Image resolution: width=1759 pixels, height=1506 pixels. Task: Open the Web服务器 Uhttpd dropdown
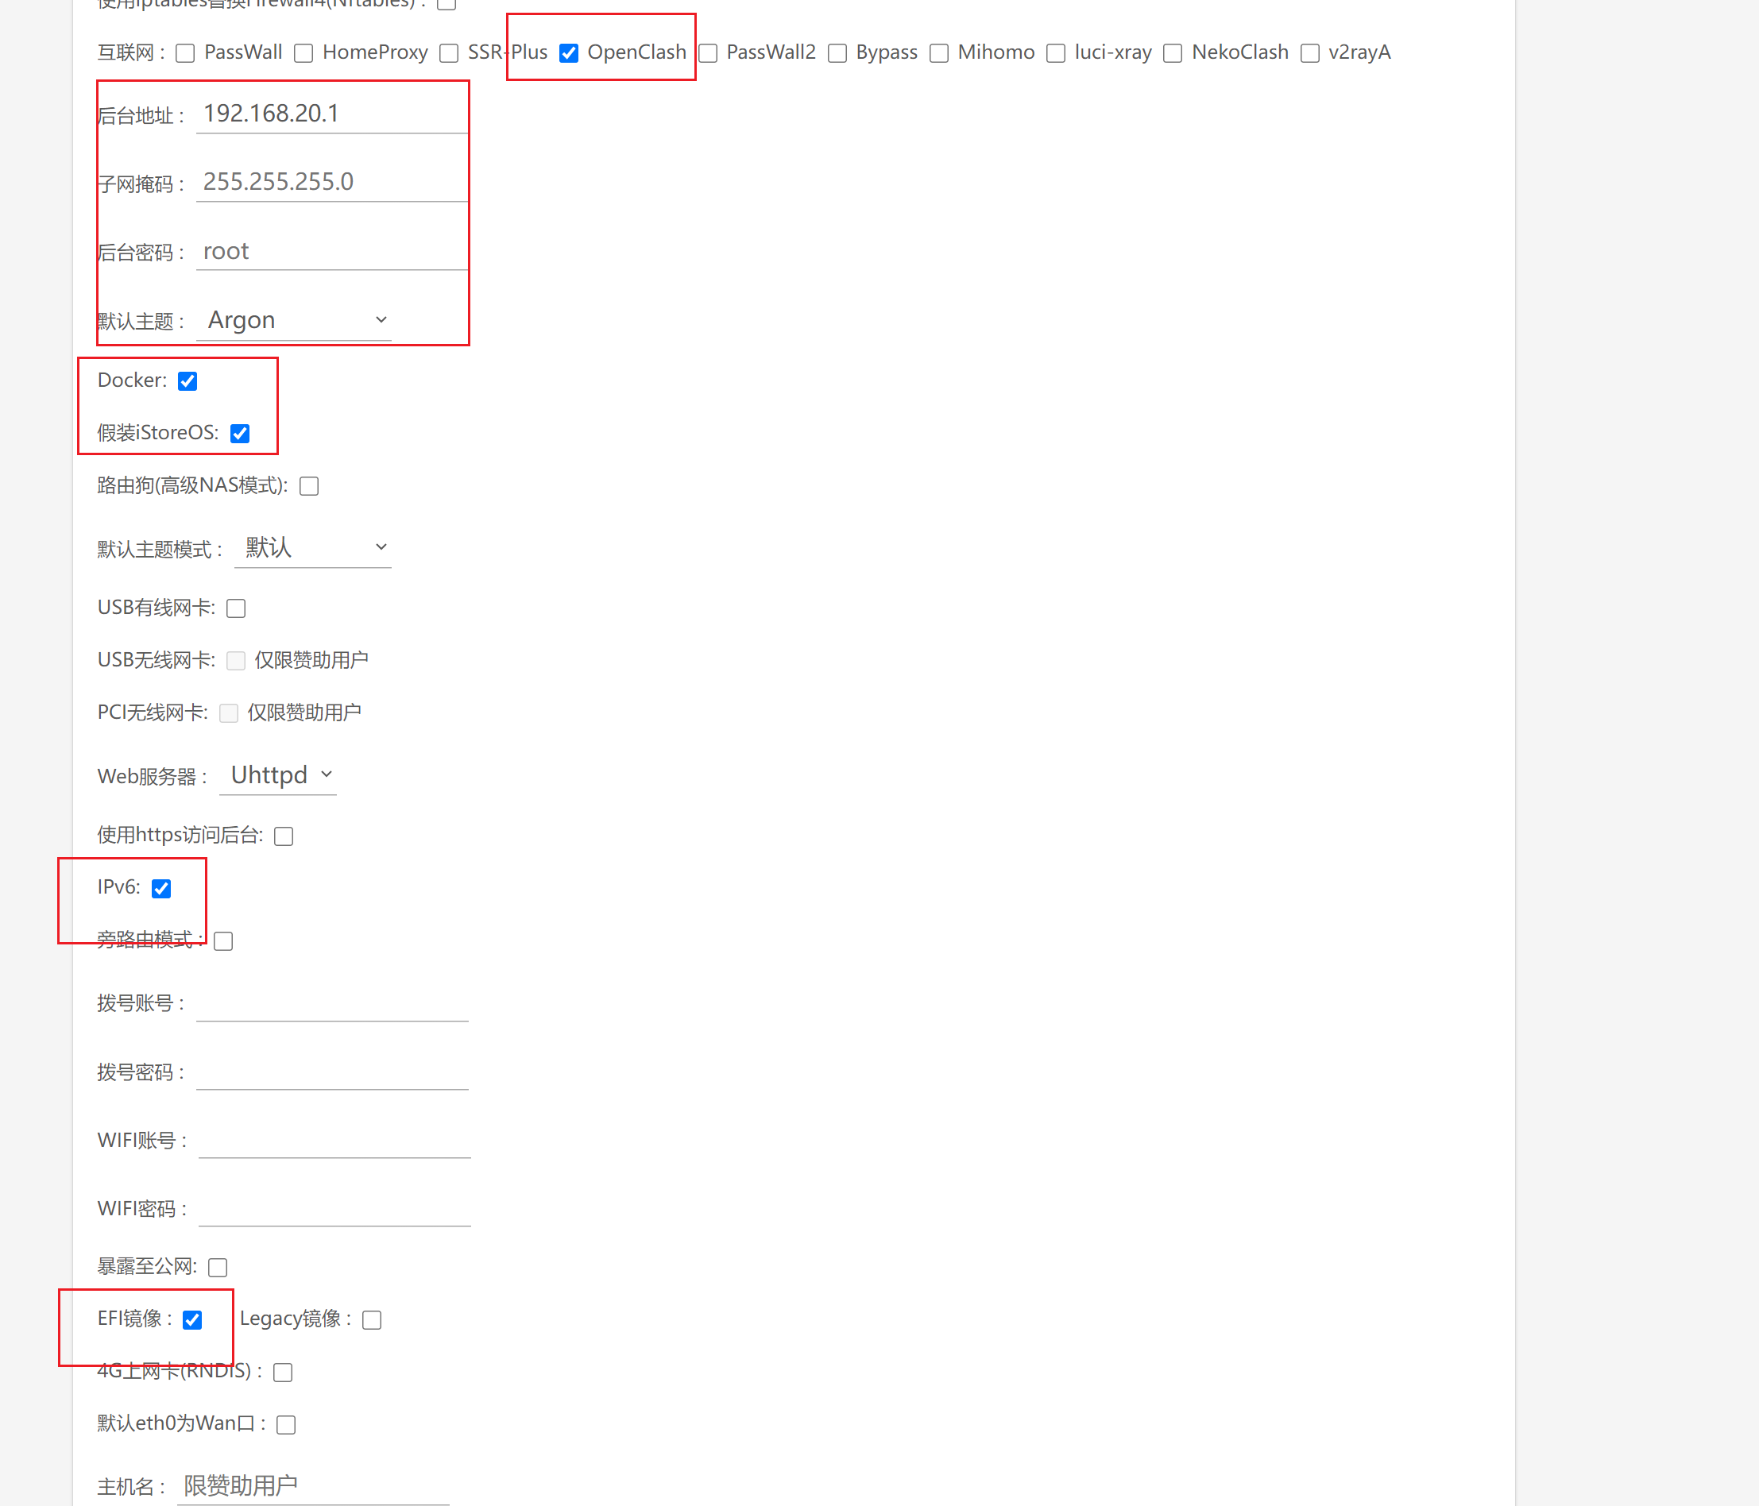(277, 775)
